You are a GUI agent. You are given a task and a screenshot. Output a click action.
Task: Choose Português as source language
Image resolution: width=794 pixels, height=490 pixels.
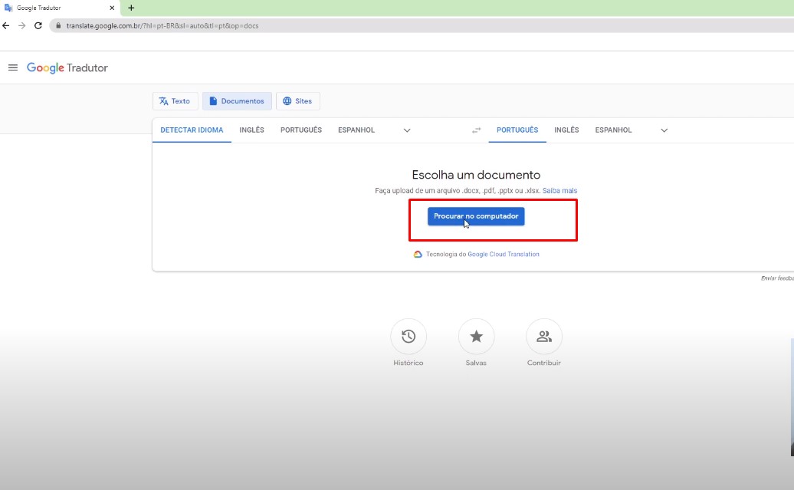[301, 130]
